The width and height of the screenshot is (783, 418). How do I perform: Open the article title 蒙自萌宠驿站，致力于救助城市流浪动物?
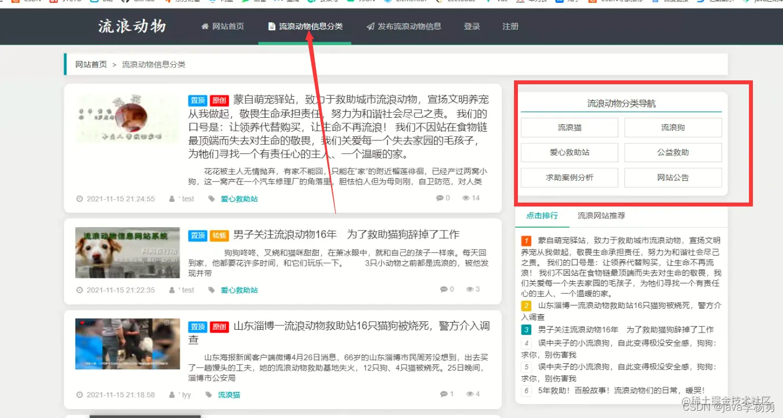[x=338, y=127]
